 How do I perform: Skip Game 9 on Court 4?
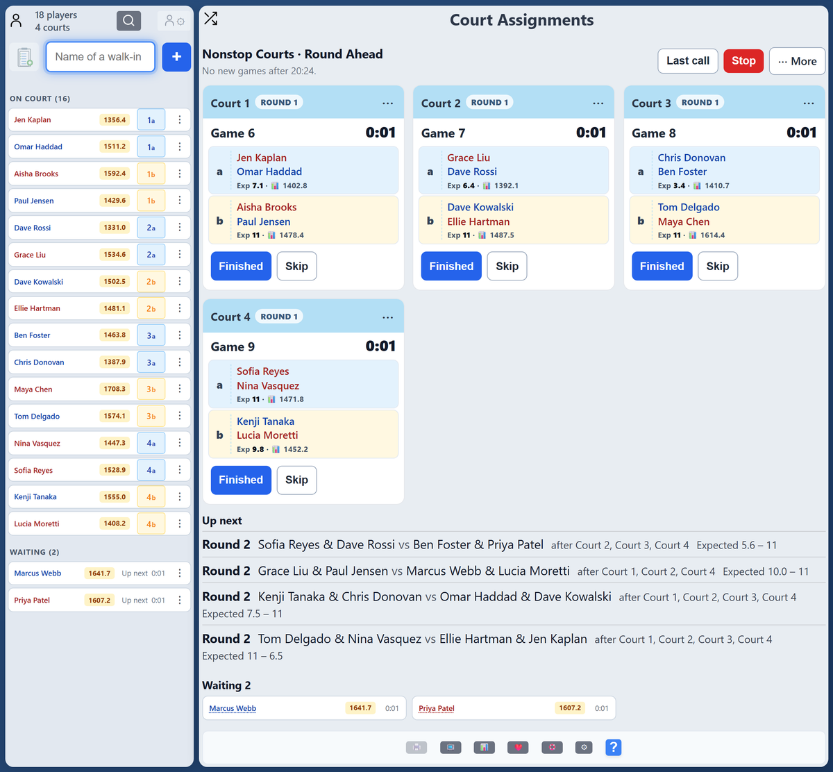pyautogui.click(x=296, y=480)
